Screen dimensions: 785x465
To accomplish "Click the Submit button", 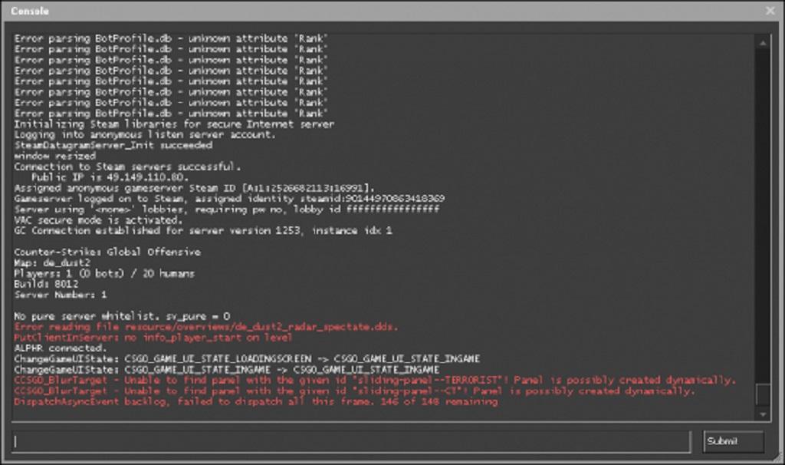I will click(734, 441).
